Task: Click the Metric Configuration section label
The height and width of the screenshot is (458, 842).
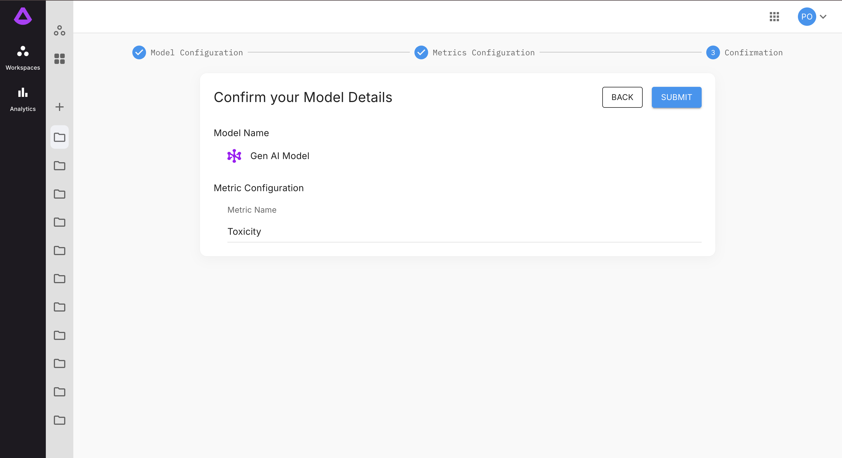Action: 259,188
